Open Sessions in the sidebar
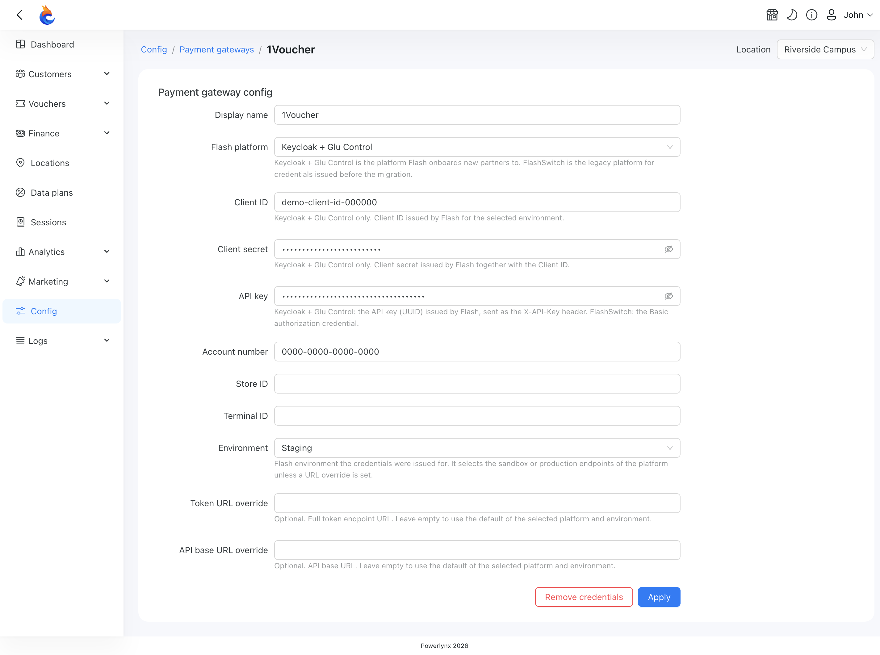Screen dimensions: 880x655 pyautogui.click(x=61, y=222)
